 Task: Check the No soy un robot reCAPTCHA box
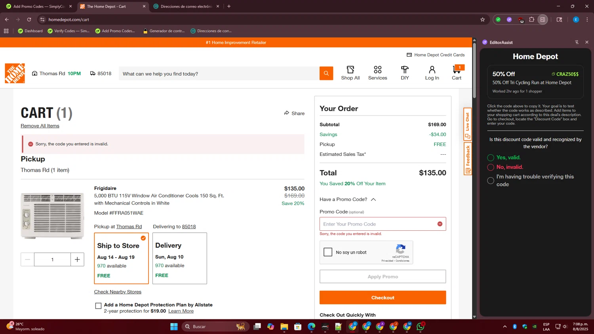(328, 252)
